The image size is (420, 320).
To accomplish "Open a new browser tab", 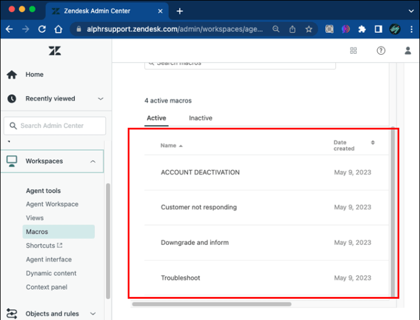I will click(180, 11).
